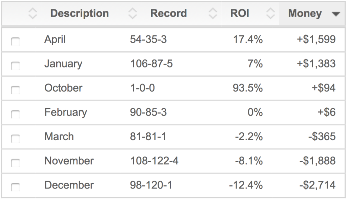Image resolution: width=347 pixels, height=199 pixels.
Task: Click the sort arrows left of ROI
Action: click(213, 13)
